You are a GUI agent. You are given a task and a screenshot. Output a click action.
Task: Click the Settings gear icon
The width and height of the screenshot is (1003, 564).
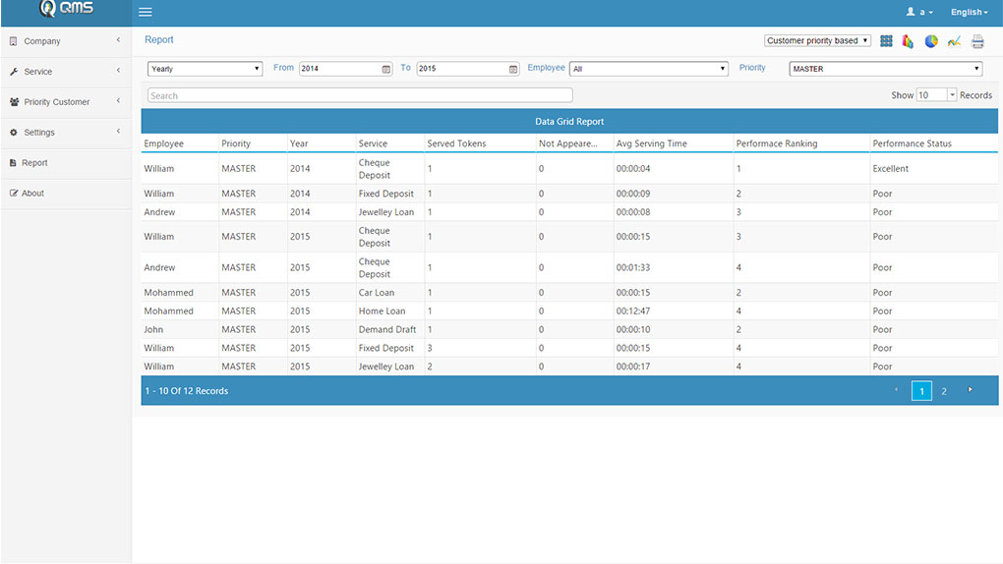pos(14,133)
